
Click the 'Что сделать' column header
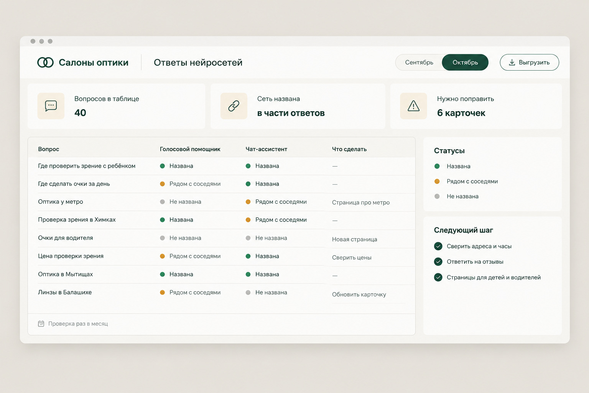point(349,149)
